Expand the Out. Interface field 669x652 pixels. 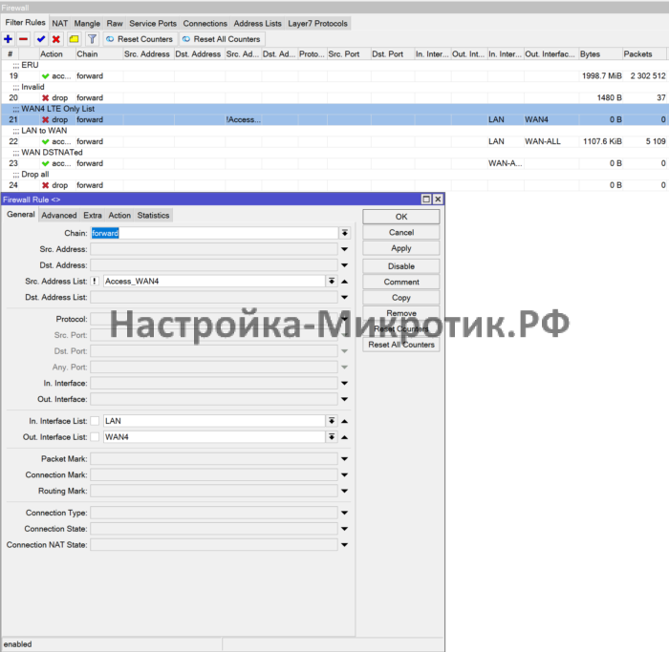point(345,399)
